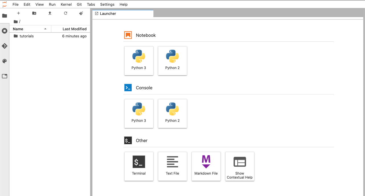The height and width of the screenshot is (196, 365).
Task: Click the Show Contextual Help card
Action: click(x=240, y=166)
